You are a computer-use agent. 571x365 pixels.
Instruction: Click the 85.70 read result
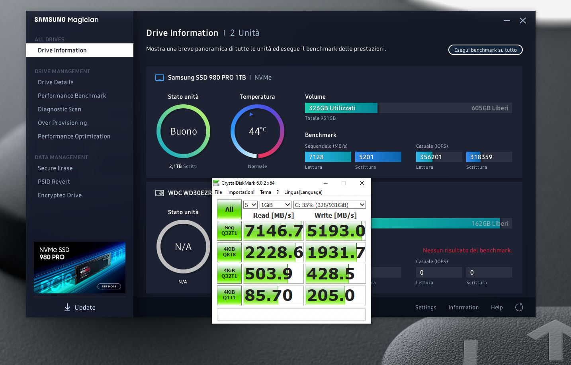[x=274, y=295]
